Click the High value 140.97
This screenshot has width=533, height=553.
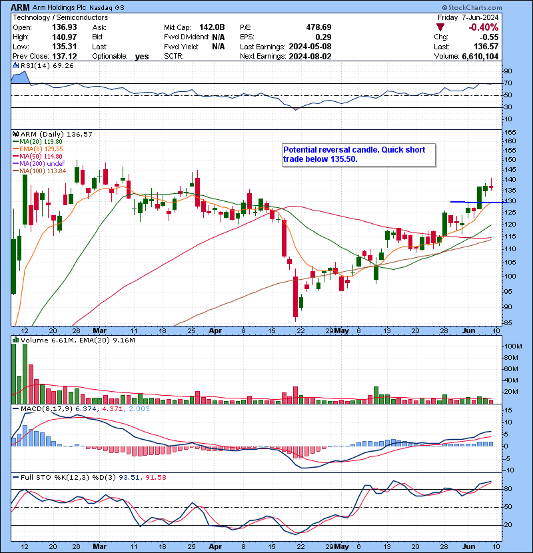point(65,37)
